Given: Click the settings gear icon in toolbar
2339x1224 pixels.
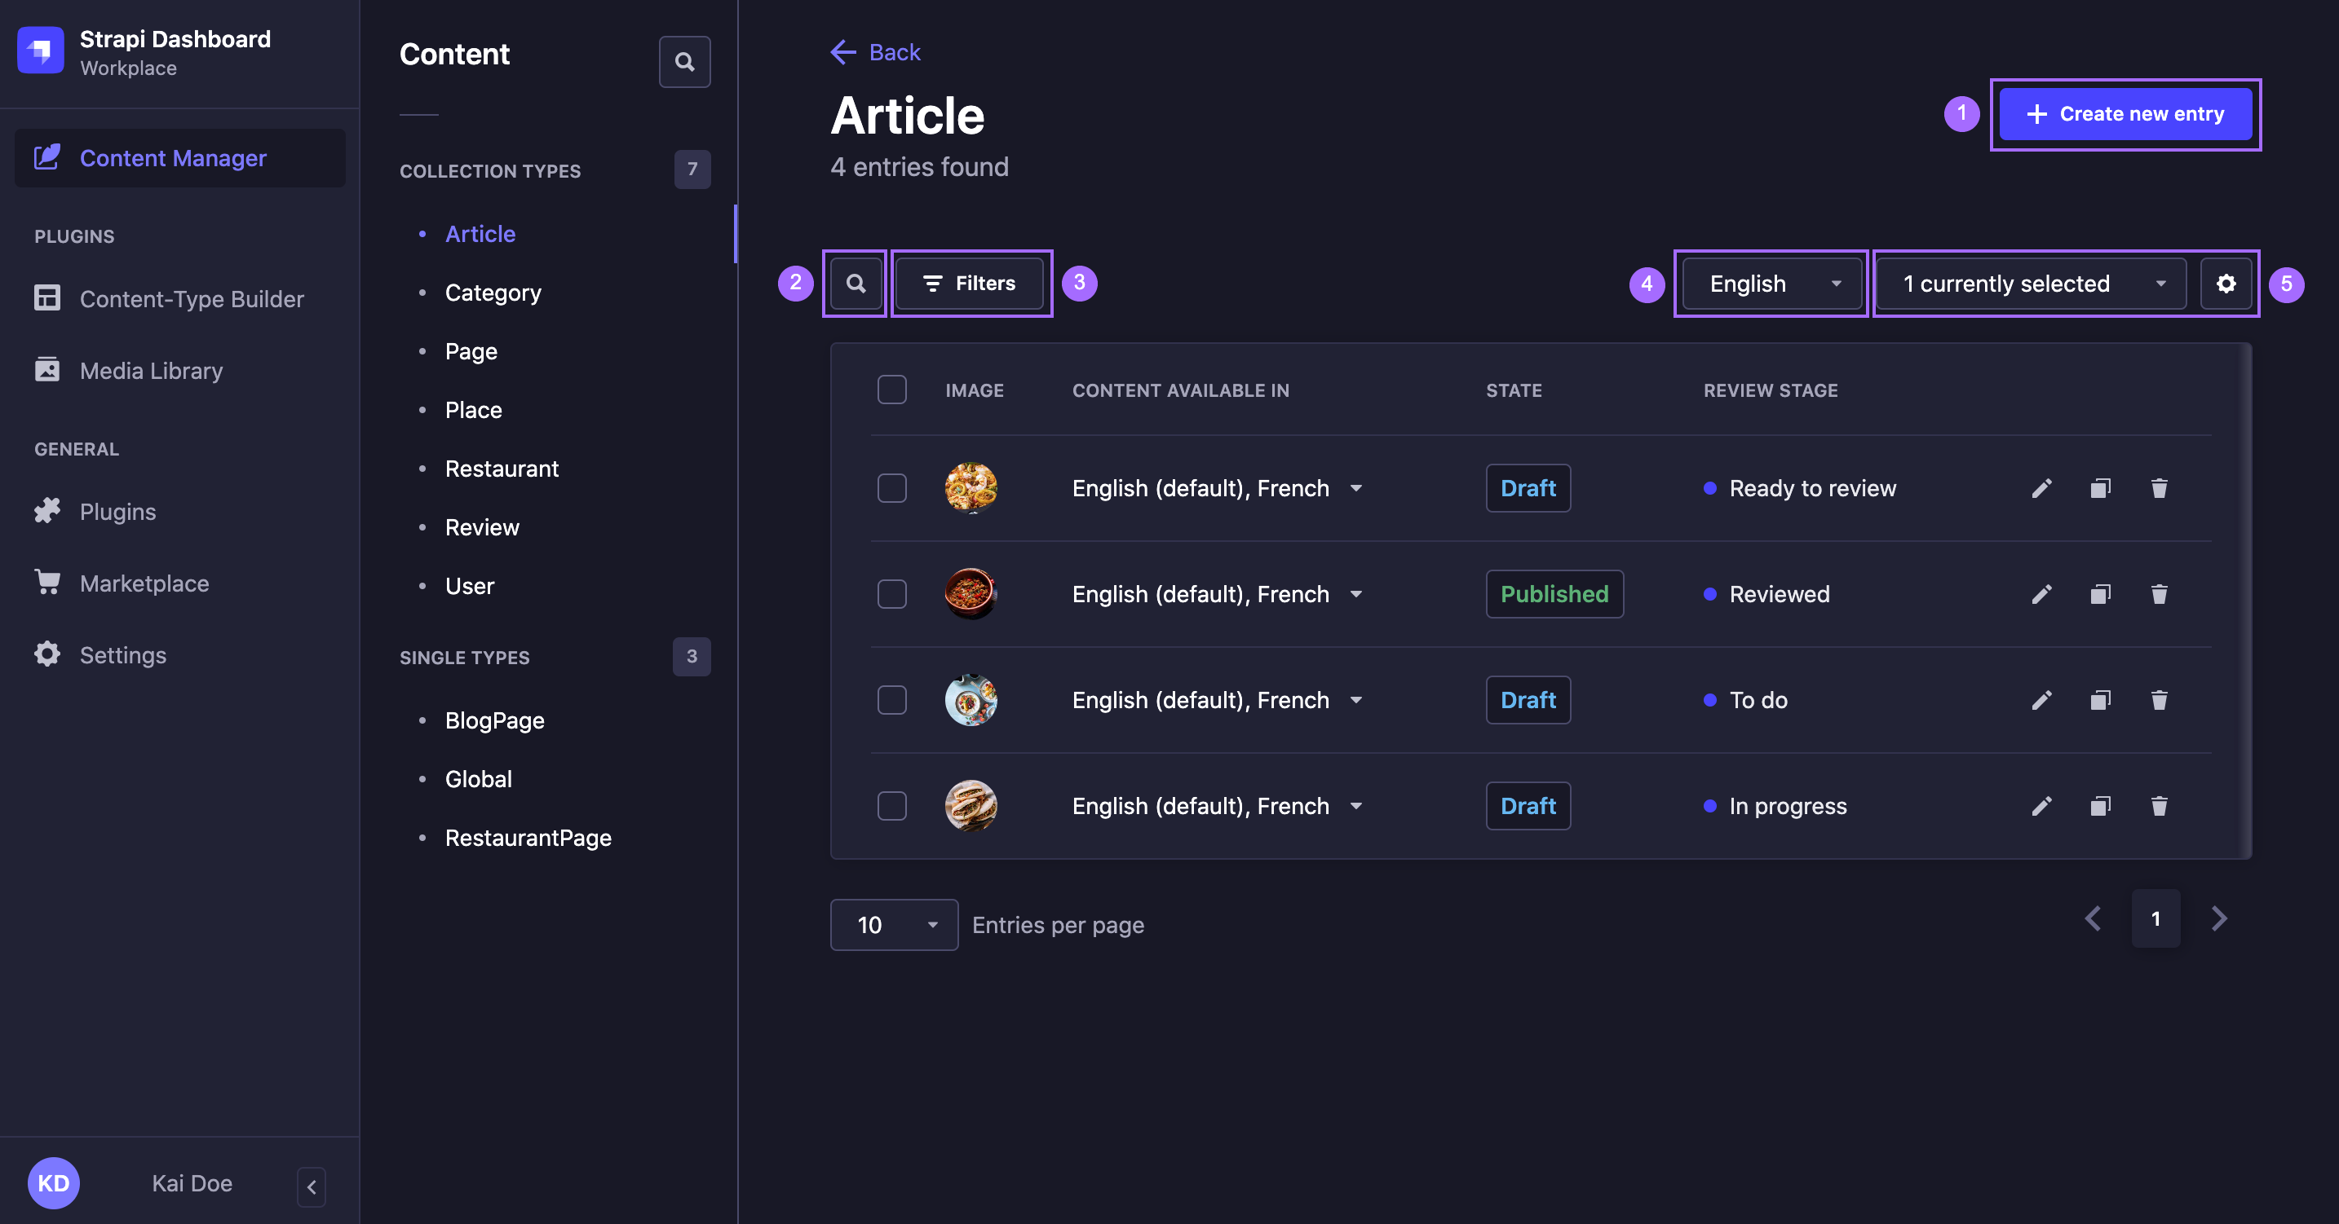Looking at the screenshot, I should coord(2225,283).
